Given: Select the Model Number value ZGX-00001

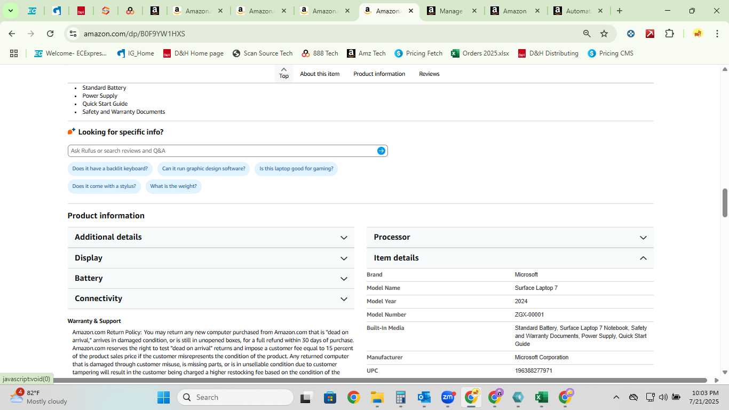Looking at the screenshot, I should tap(529, 315).
